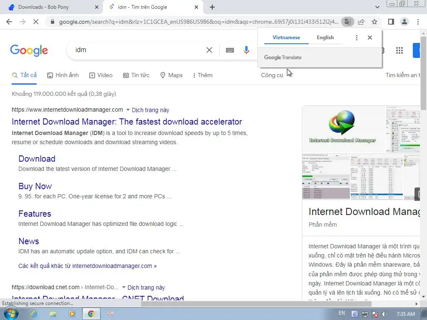This screenshot has height=320, width=427.
Task: Open the Download sitelink
Action: point(37,159)
